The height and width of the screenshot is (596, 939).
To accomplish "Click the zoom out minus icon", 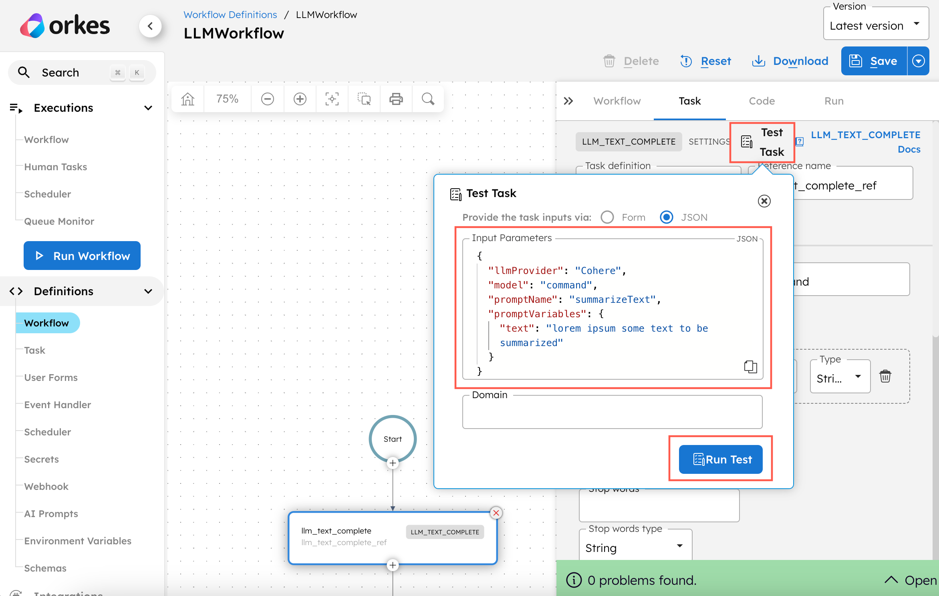I will click(x=268, y=99).
